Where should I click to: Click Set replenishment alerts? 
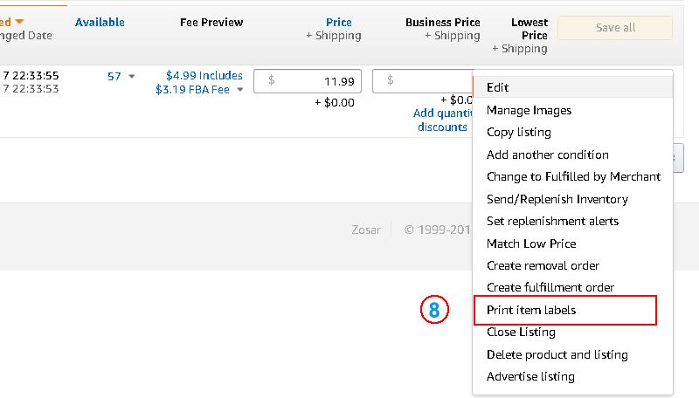(552, 221)
